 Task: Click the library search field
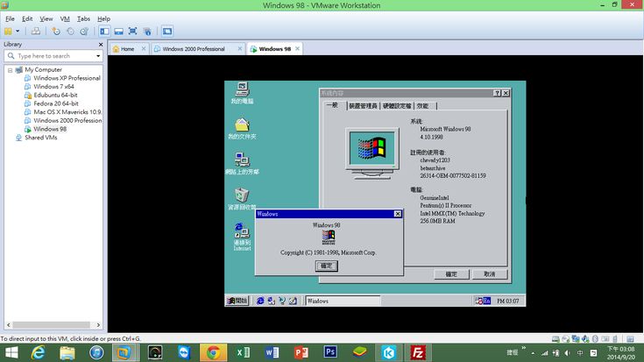[53, 56]
